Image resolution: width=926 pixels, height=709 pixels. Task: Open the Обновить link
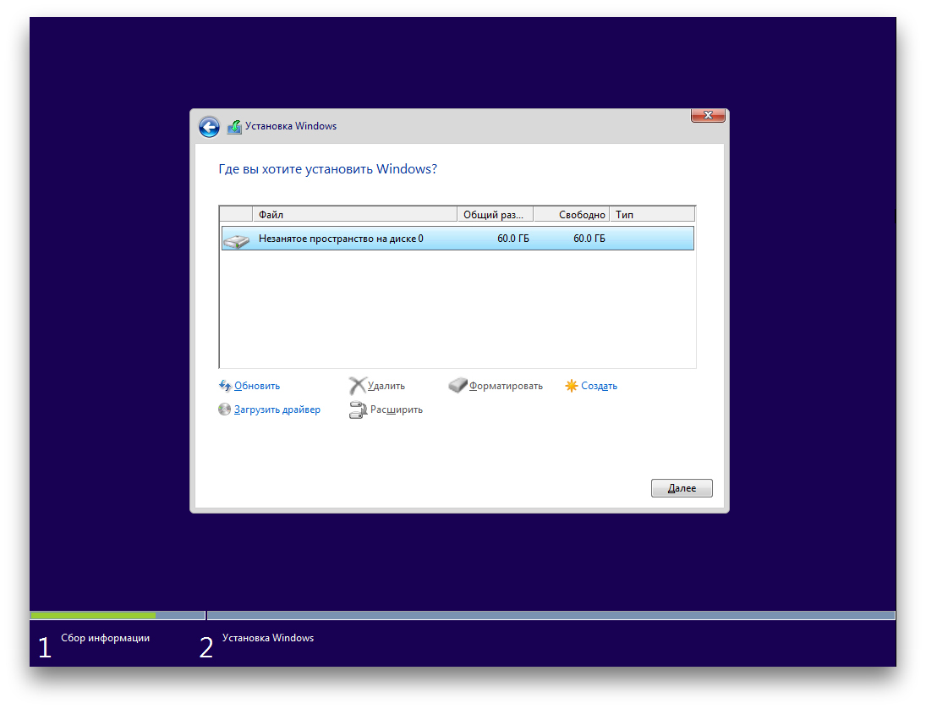coord(257,386)
